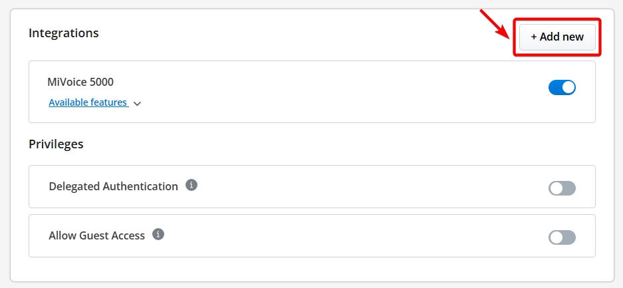Click the knob of Delegated Authentication switch
Screen dimensions: 623x288
pyautogui.click(x=556, y=188)
